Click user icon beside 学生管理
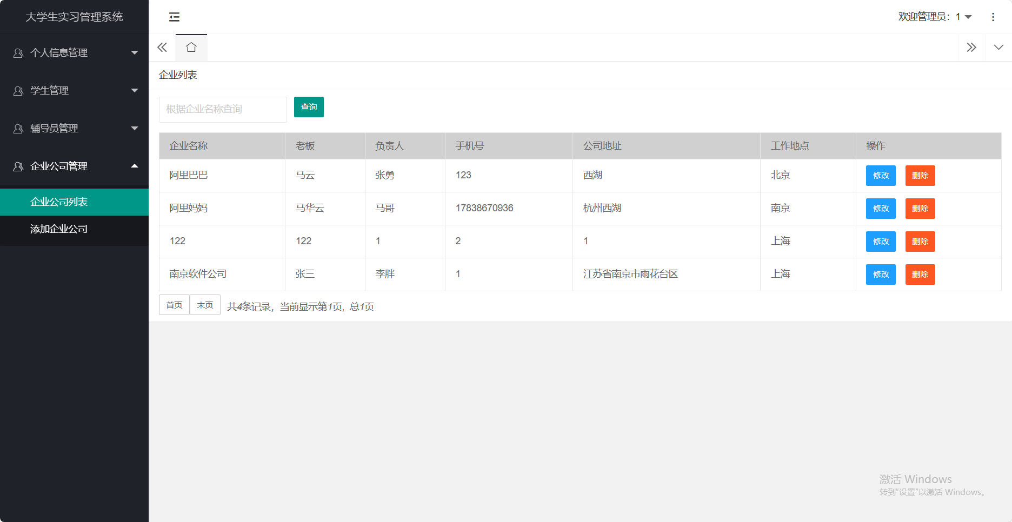 tap(18, 91)
